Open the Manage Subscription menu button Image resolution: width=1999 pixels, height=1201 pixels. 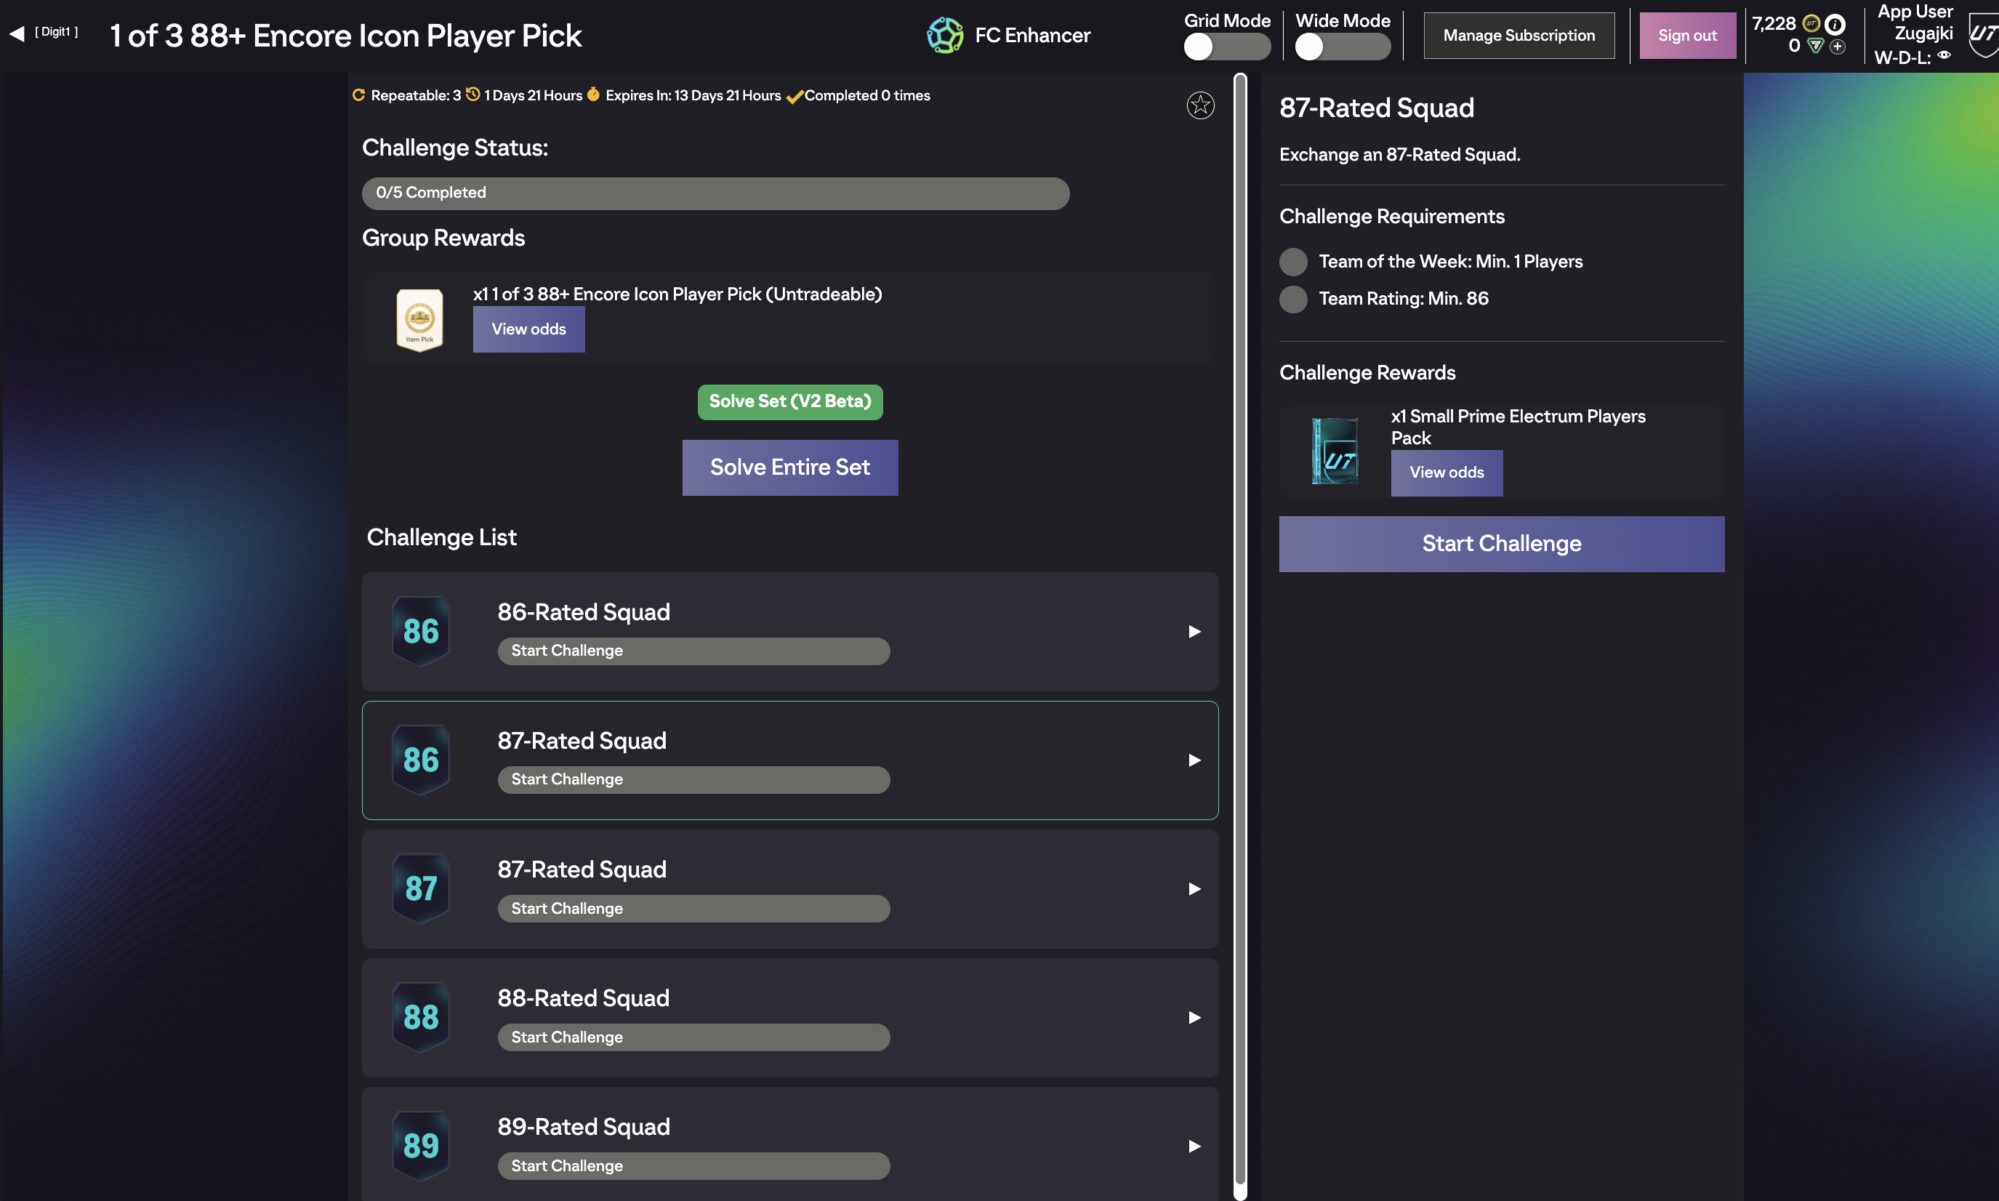tap(1519, 36)
